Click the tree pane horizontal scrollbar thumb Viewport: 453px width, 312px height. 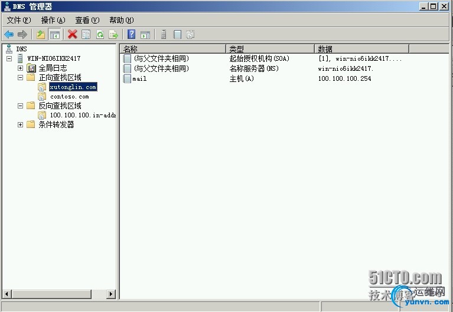tap(52, 294)
